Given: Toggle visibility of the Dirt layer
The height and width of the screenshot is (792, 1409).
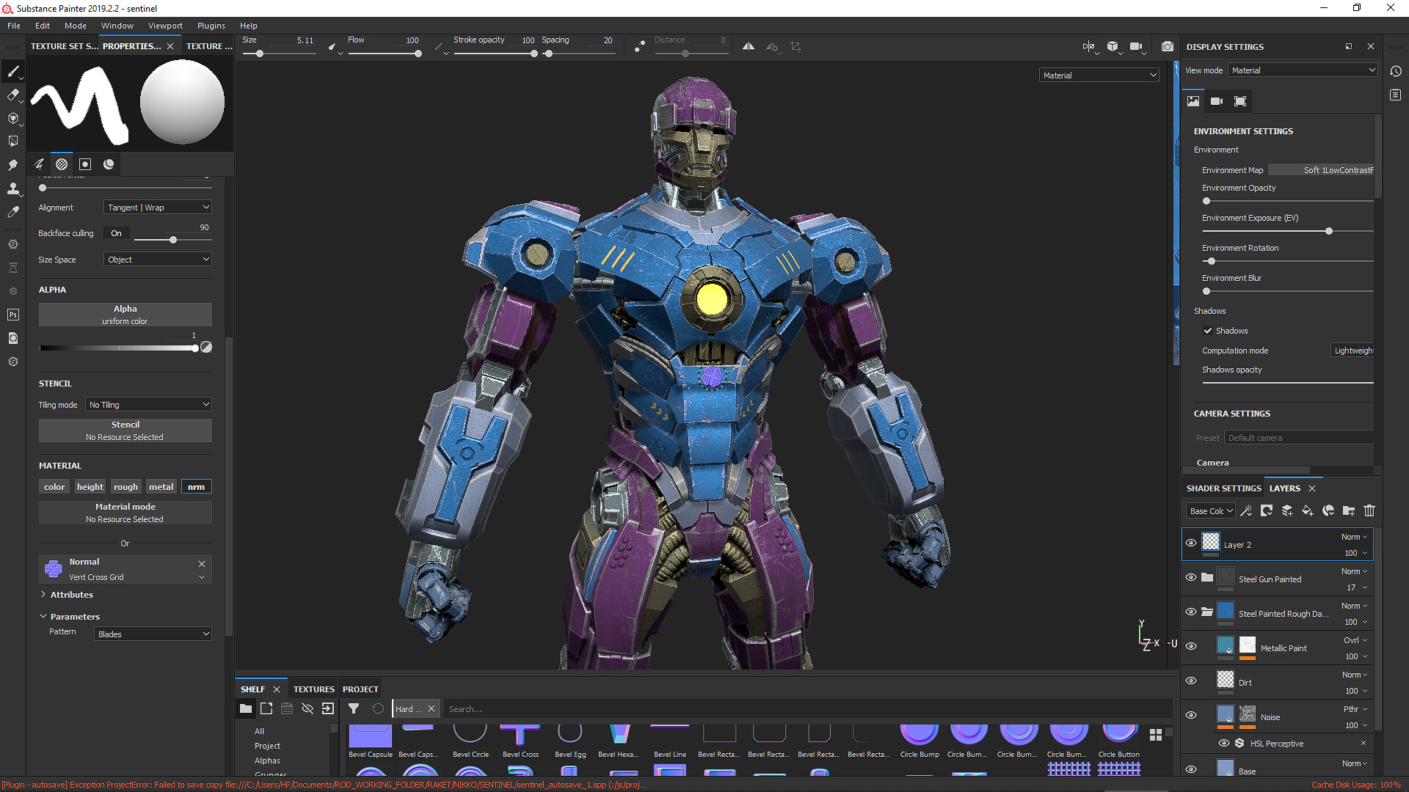Looking at the screenshot, I should 1191,681.
